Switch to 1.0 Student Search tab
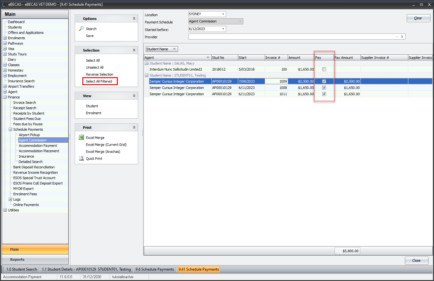The width and height of the screenshot is (434, 281). click(x=22, y=269)
